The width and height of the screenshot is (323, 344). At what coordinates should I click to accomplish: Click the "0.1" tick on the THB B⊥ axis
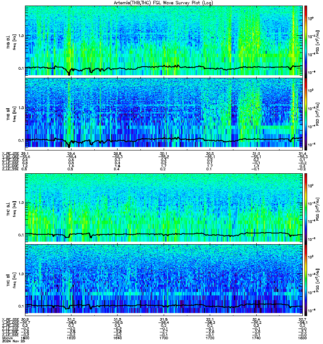21,68
